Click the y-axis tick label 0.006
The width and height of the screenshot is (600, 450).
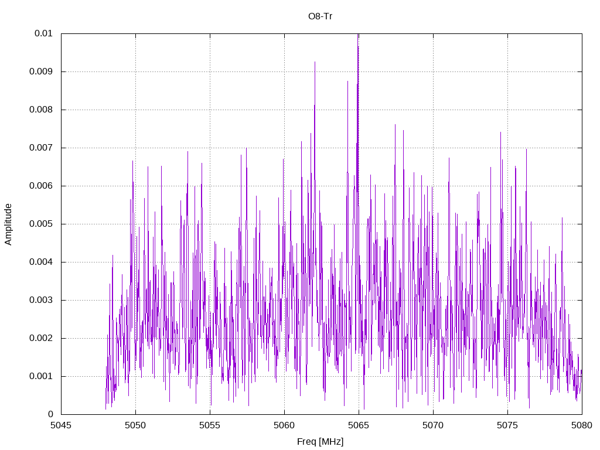click(x=41, y=186)
